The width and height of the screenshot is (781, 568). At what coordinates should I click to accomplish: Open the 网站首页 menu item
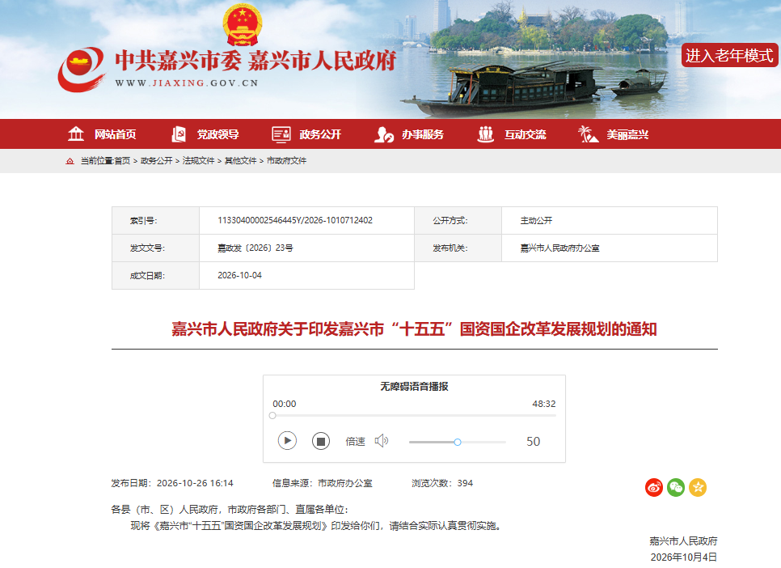(x=116, y=134)
